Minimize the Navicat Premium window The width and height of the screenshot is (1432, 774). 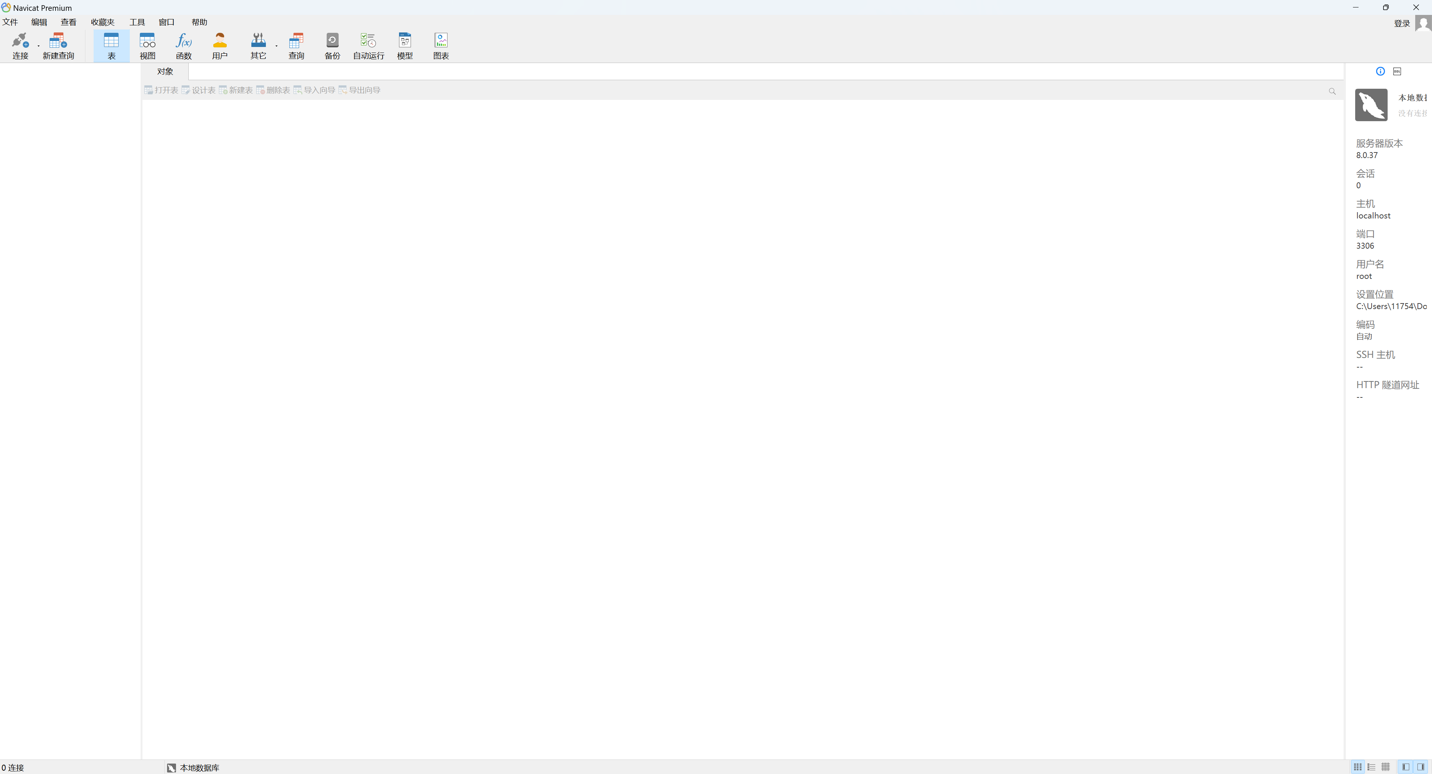click(1355, 7)
